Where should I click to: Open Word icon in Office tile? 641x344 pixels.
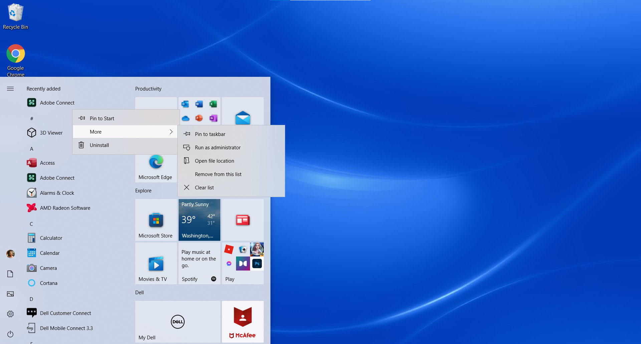(x=199, y=104)
